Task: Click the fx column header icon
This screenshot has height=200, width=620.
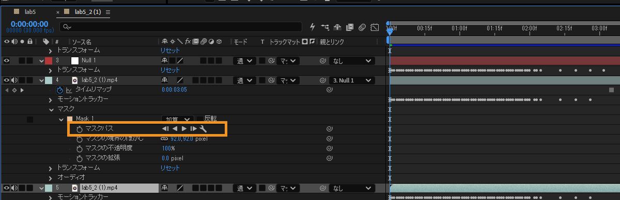Action: (189, 41)
